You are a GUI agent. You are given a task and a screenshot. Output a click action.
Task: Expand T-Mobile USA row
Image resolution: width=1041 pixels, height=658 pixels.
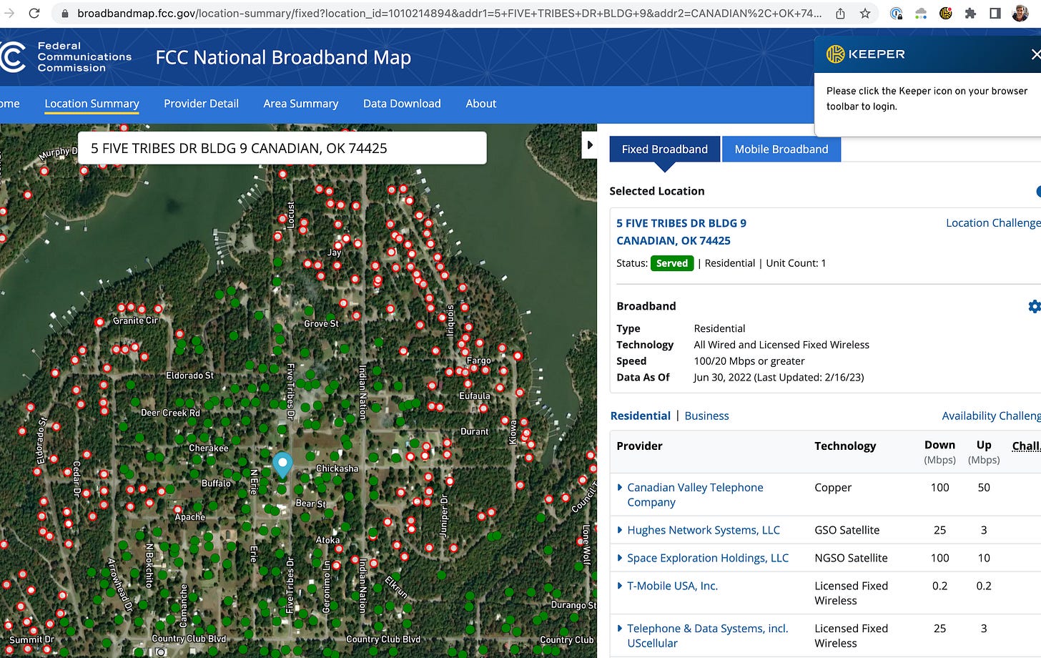pyautogui.click(x=620, y=586)
